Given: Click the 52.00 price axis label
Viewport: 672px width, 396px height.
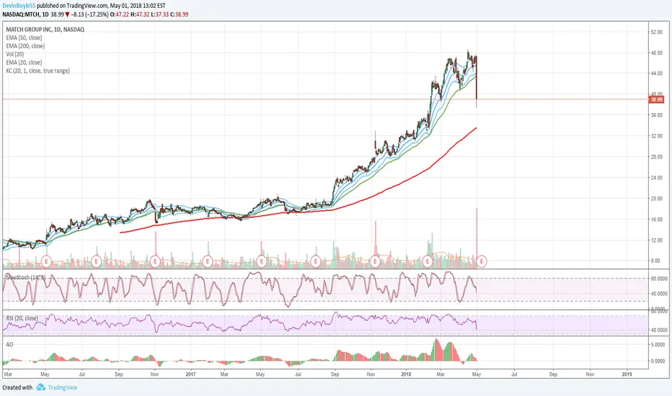Looking at the screenshot, I should point(657,32).
